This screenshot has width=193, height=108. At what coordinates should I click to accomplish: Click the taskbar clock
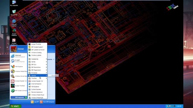coord(179,106)
